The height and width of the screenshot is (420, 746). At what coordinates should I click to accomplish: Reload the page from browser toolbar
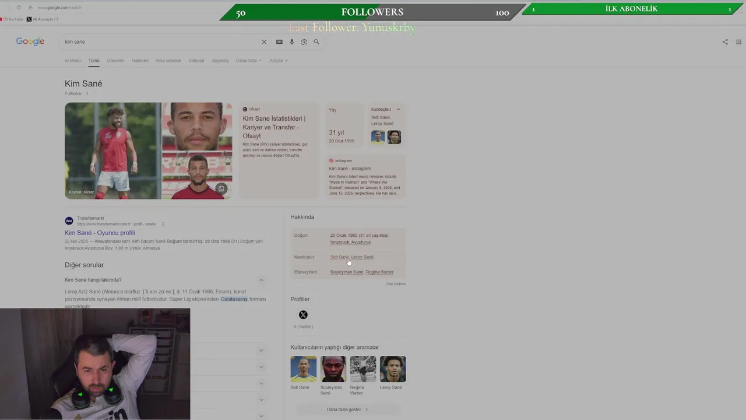coord(19,8)
